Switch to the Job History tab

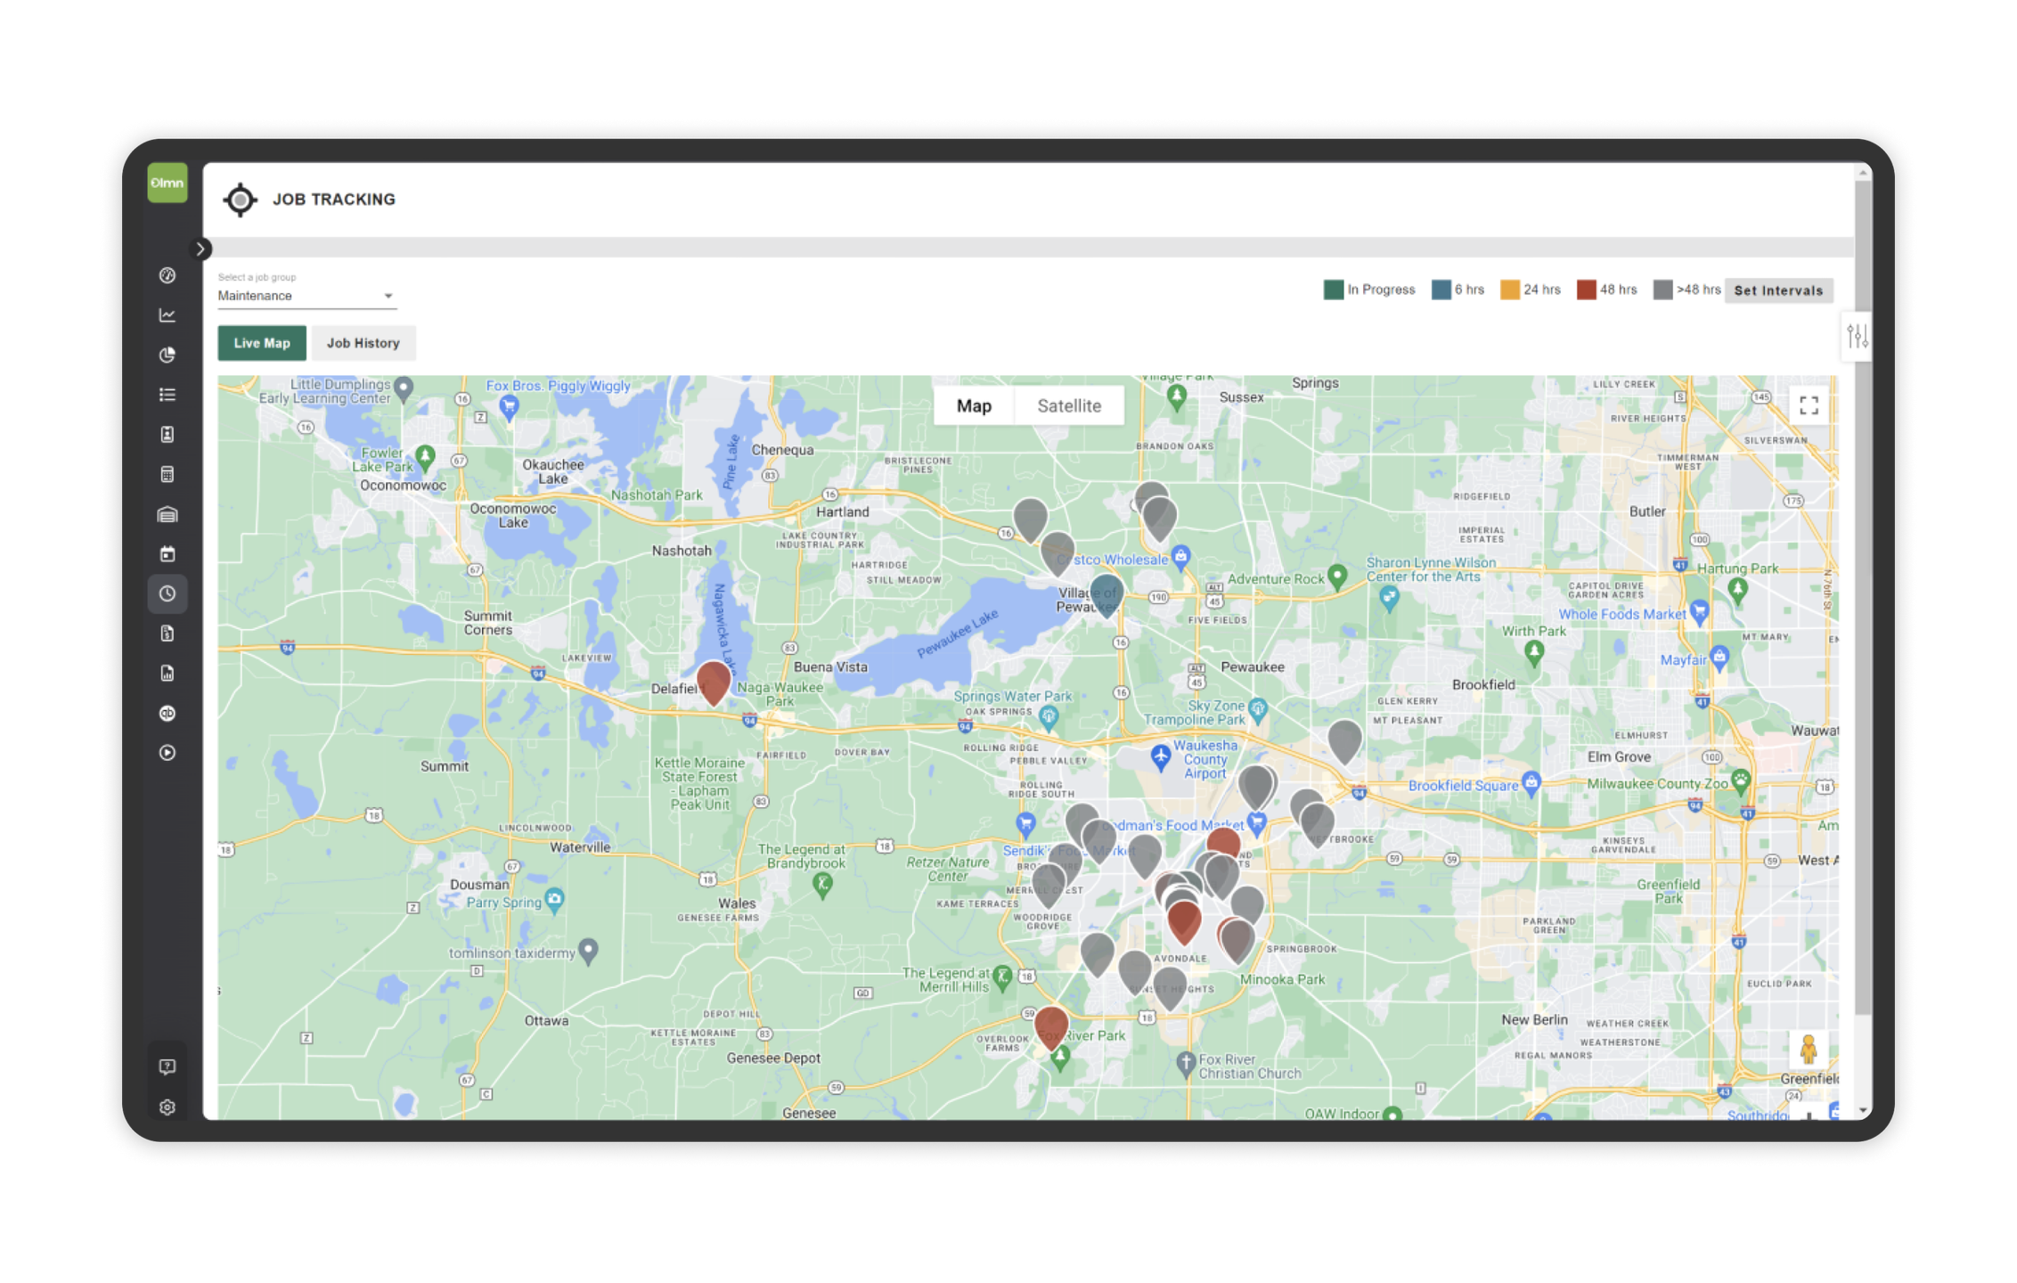coord(363,343)
